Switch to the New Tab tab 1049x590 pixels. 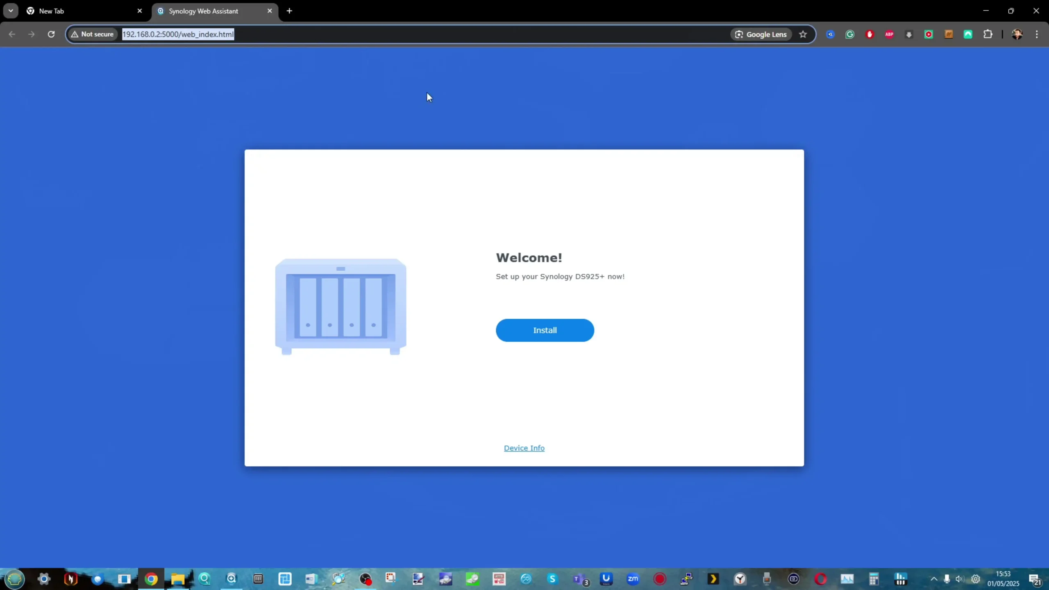coord(84,11)
